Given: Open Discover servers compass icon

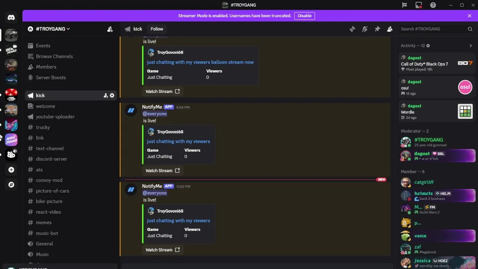Looking at the screenshot, I should click(x=11, y=185).
